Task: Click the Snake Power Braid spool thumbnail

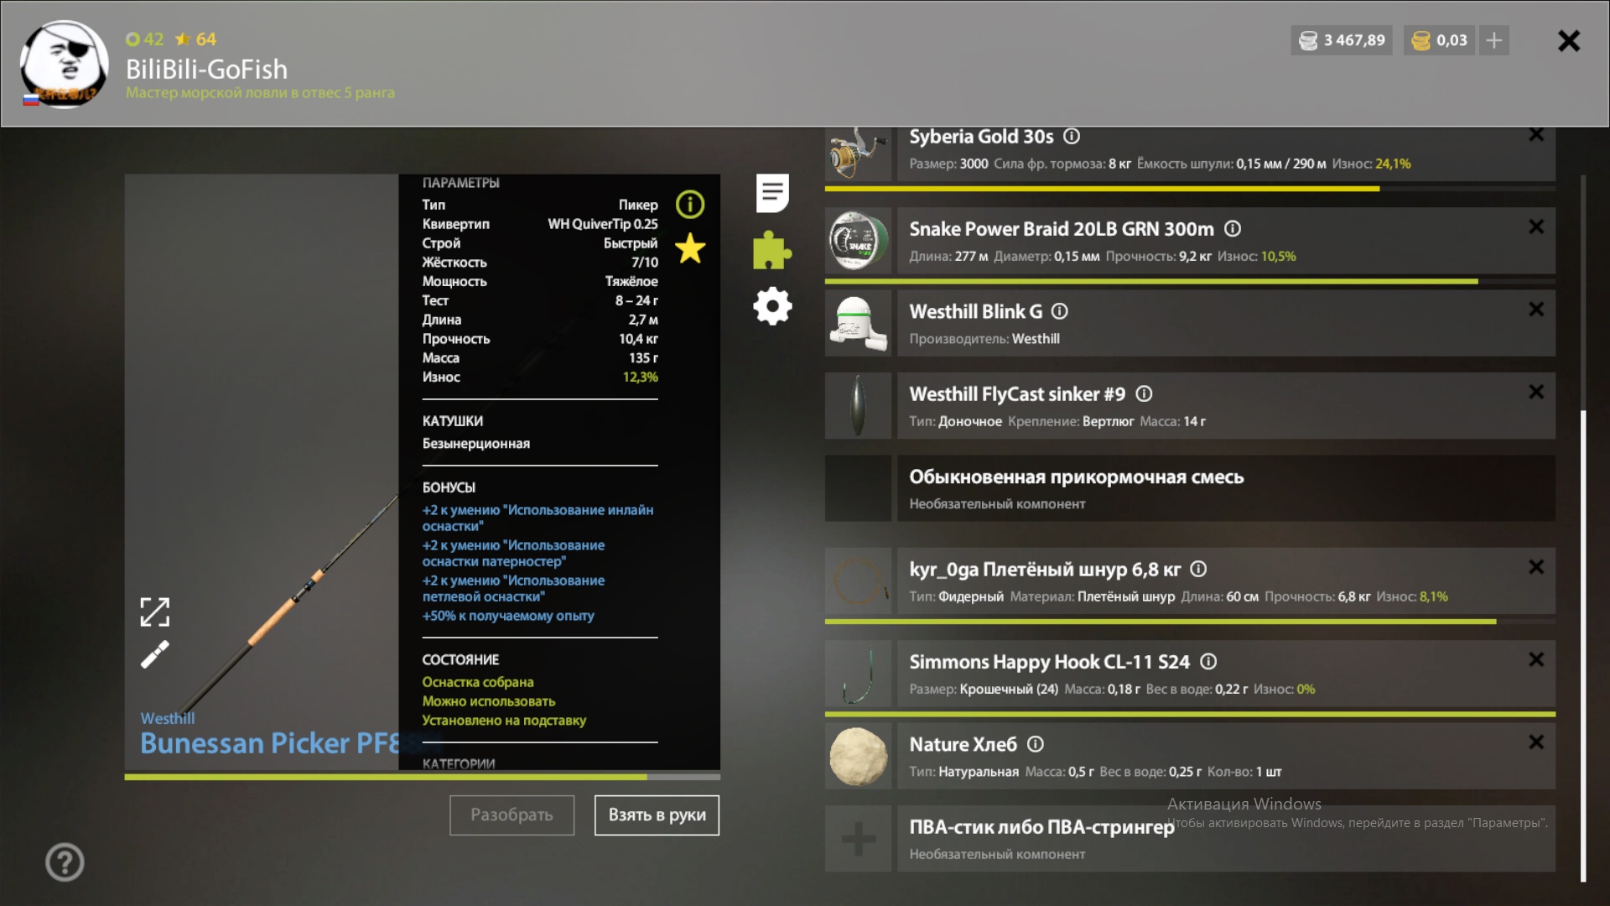Action: pos(858,241)
